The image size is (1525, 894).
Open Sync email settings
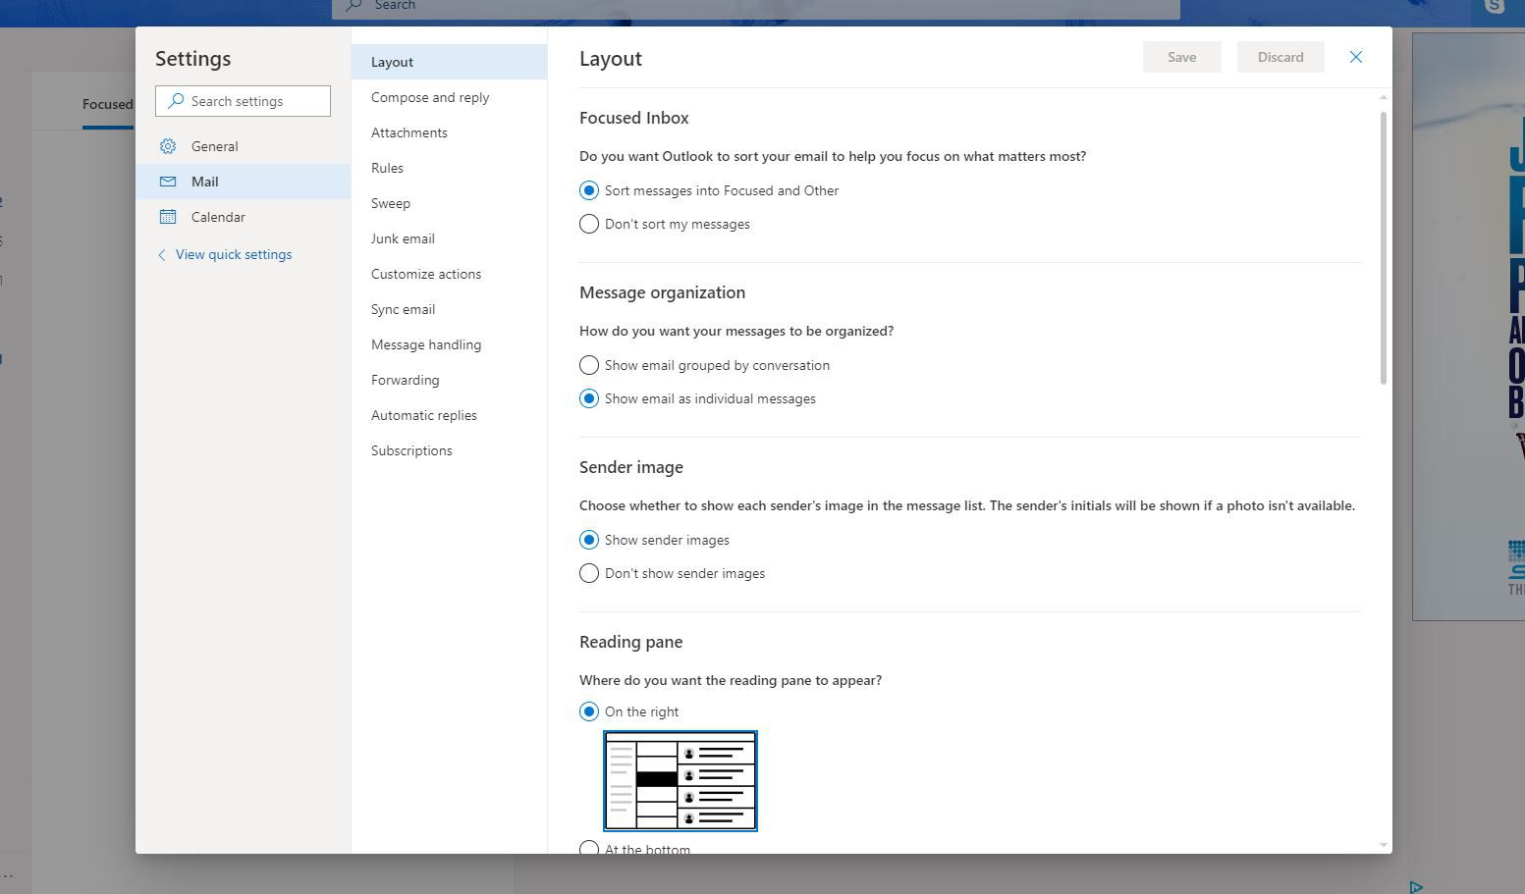point(449,309)
